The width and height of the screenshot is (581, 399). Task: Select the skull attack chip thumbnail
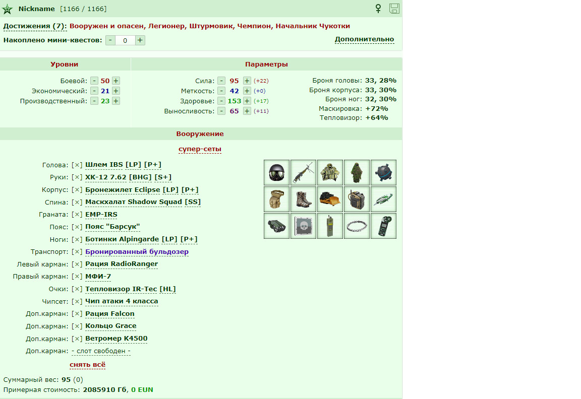click(304, 226)
